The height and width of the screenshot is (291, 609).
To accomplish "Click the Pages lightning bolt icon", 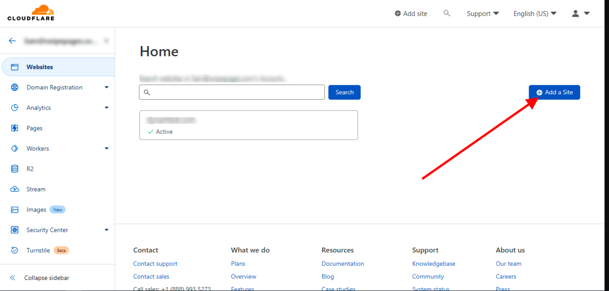I will click(15, 128).
